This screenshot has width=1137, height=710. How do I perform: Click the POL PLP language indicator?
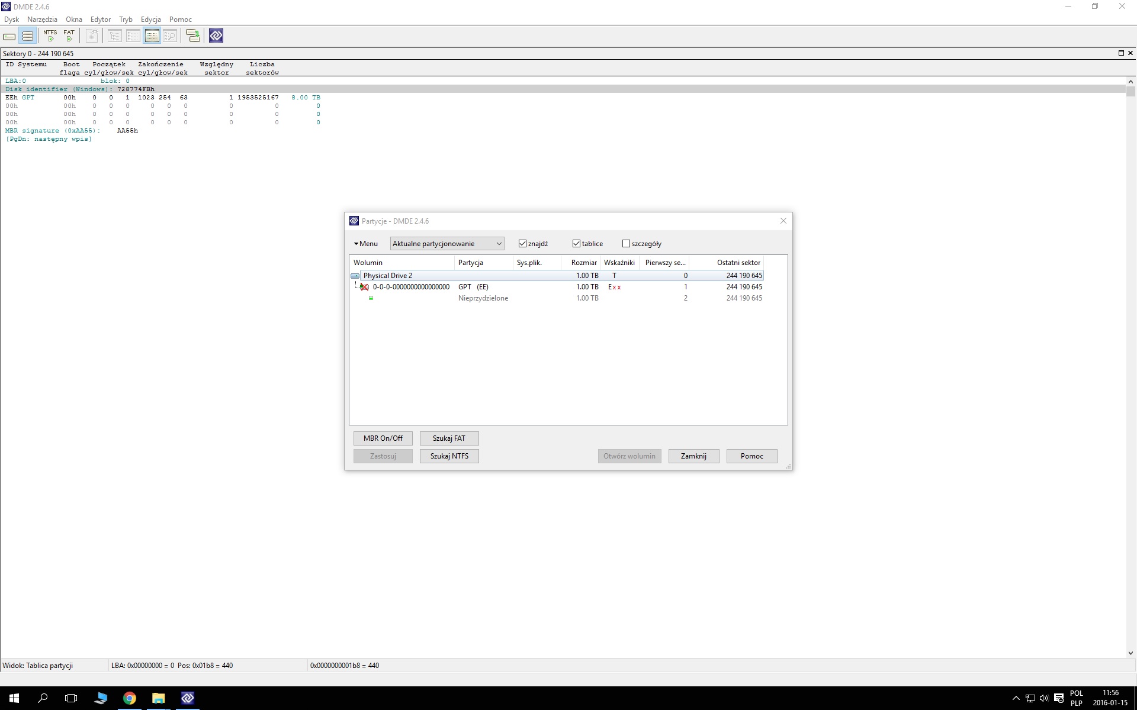pyautogui.click(x=1077, y=698)
